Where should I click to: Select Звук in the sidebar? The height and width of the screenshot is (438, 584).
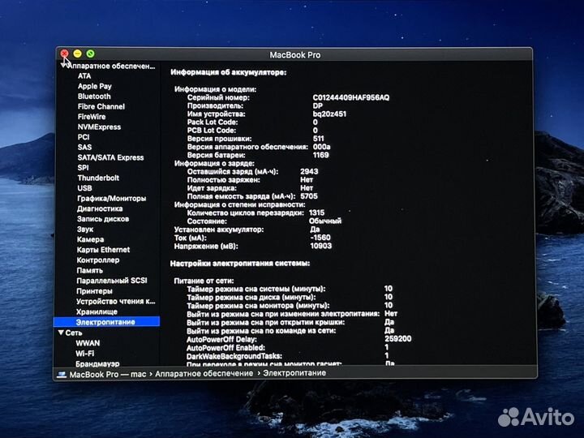point(85,229)
